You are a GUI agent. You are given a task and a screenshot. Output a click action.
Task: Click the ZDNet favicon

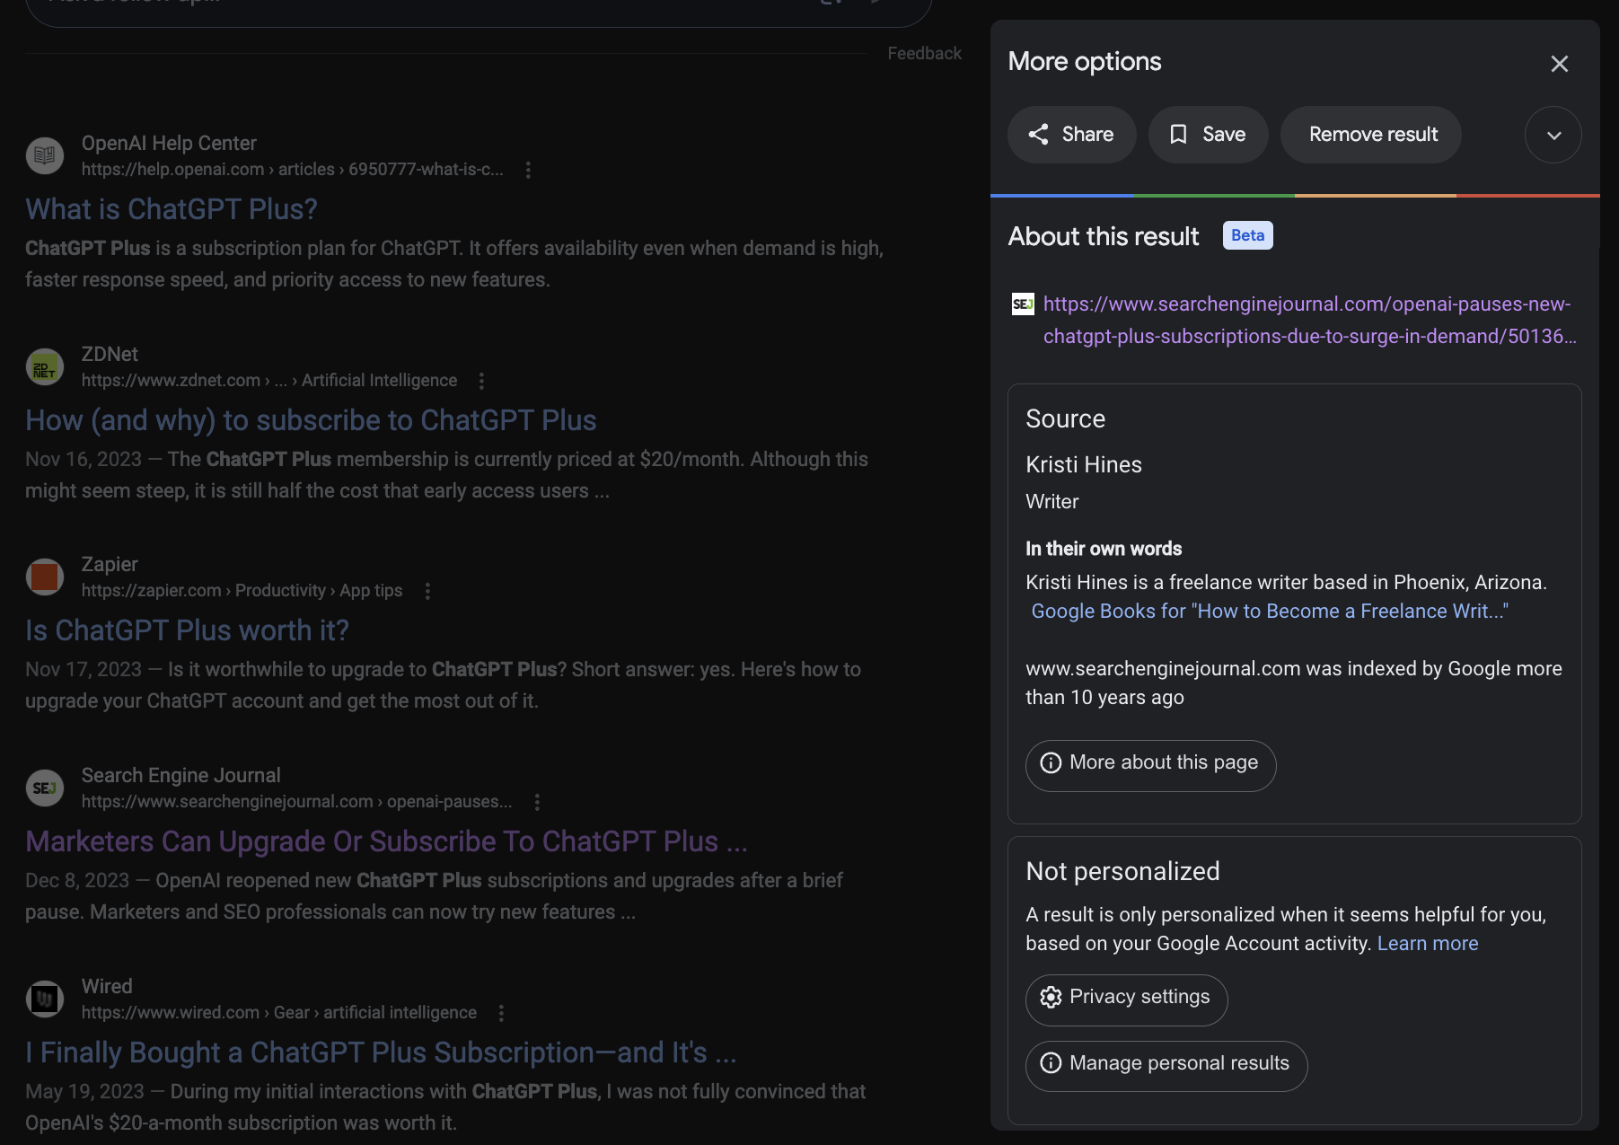44,366
